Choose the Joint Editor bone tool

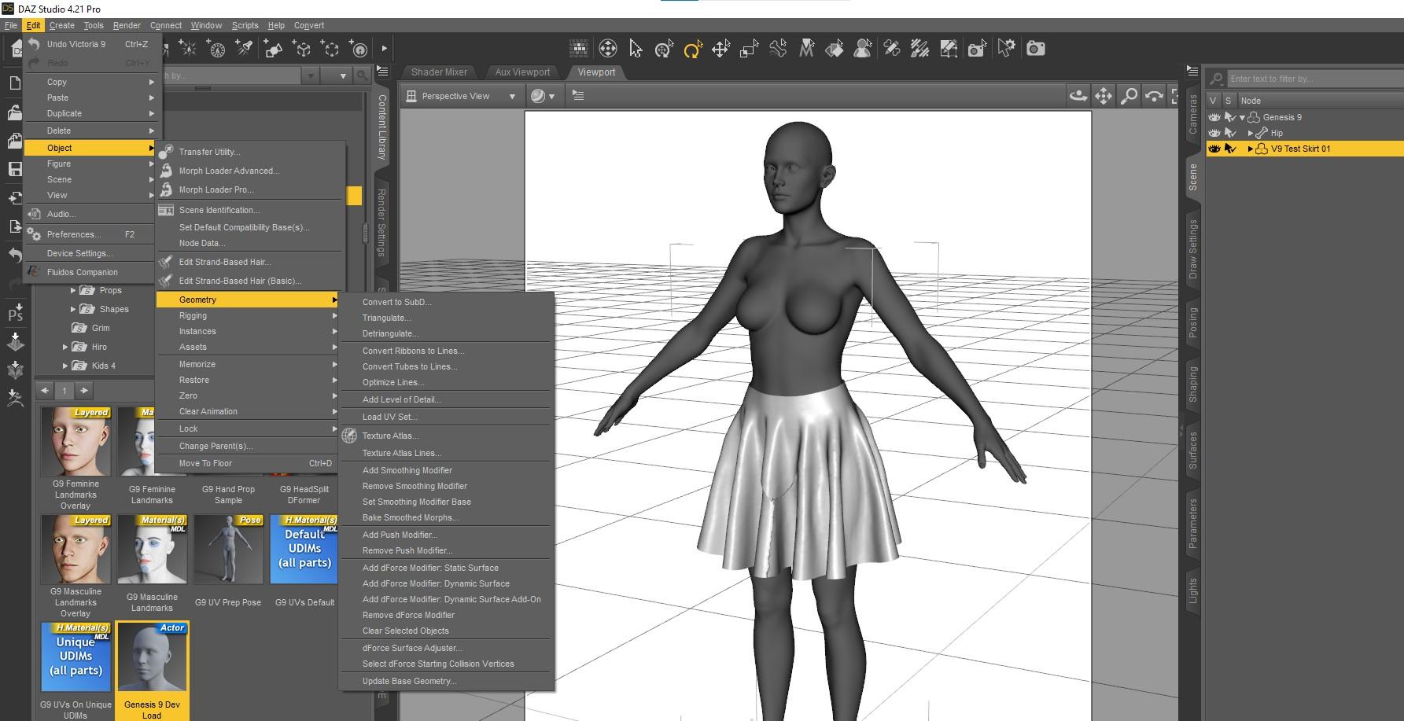pyautogui.click(x=778, y=50)
